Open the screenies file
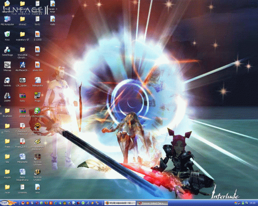 (x=22, y=188)
